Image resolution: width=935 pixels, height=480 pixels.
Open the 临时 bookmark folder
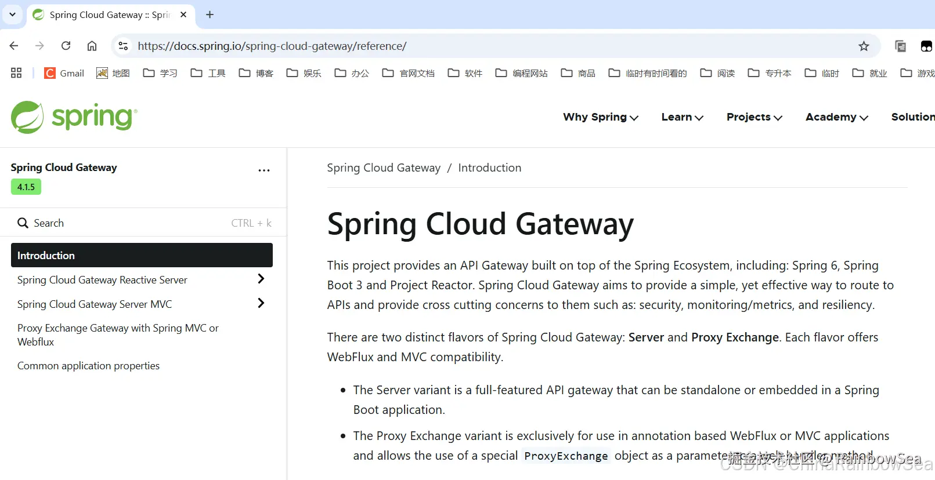822,73
